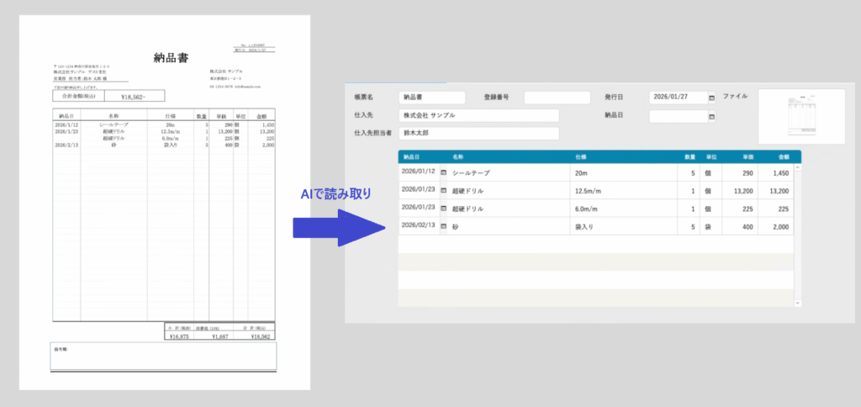861x407 pixels.
Task: Open the calendar picker for empty 納品日 field
Action: coord(712,116)
